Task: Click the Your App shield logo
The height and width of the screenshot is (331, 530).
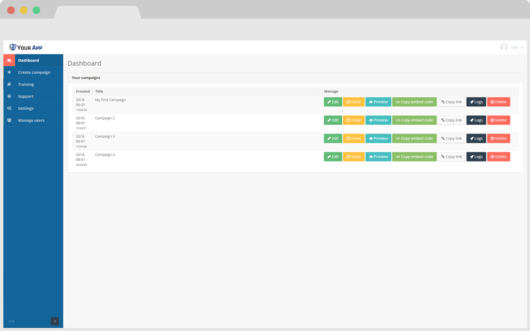Action: click(13, 47)
